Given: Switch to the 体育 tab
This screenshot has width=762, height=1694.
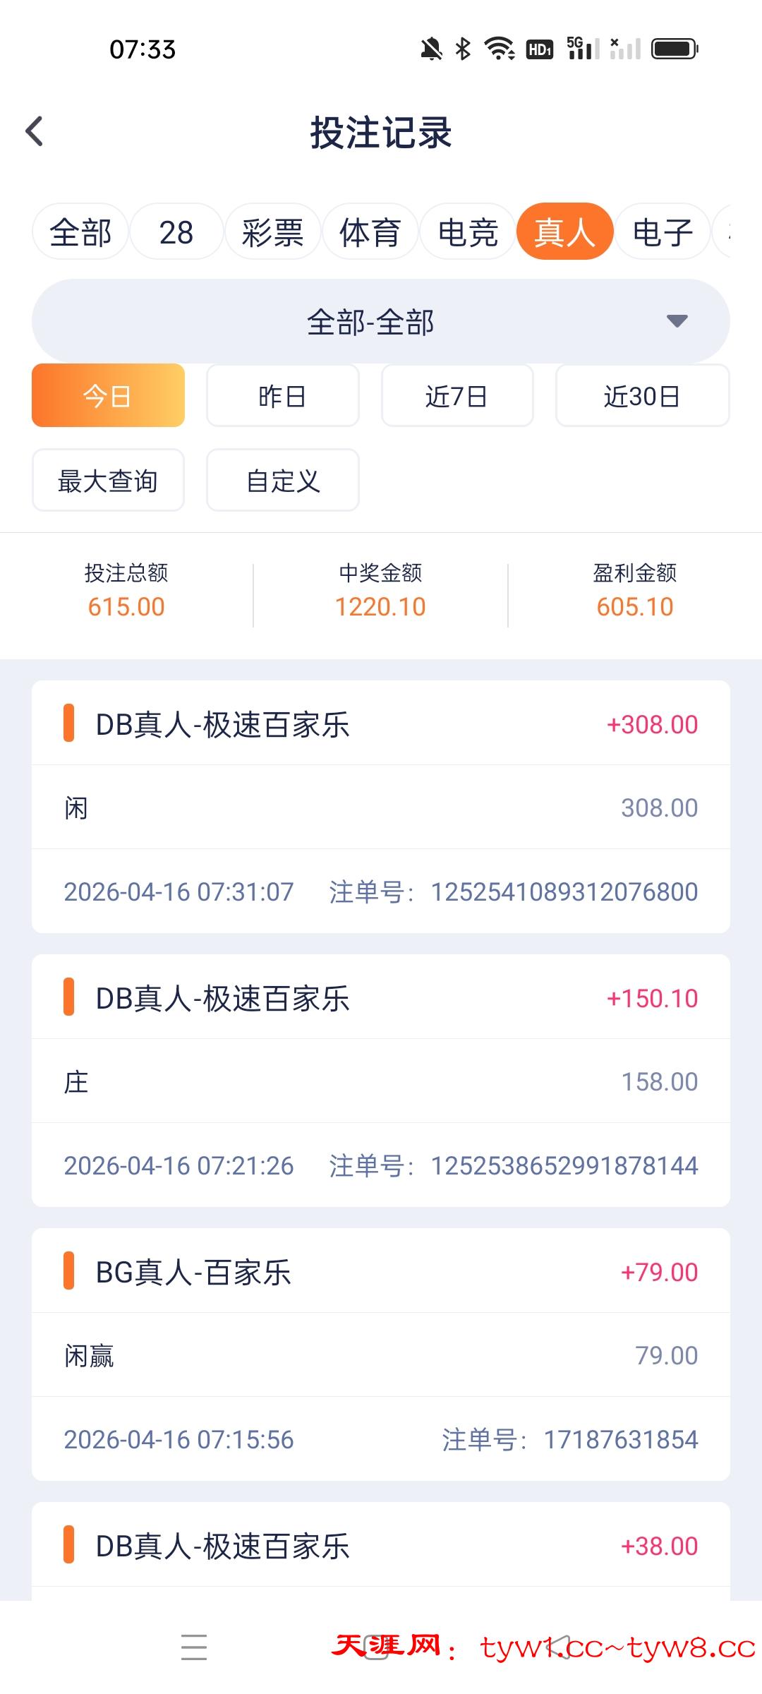Looking at the screenshot, I should [370, 232].
